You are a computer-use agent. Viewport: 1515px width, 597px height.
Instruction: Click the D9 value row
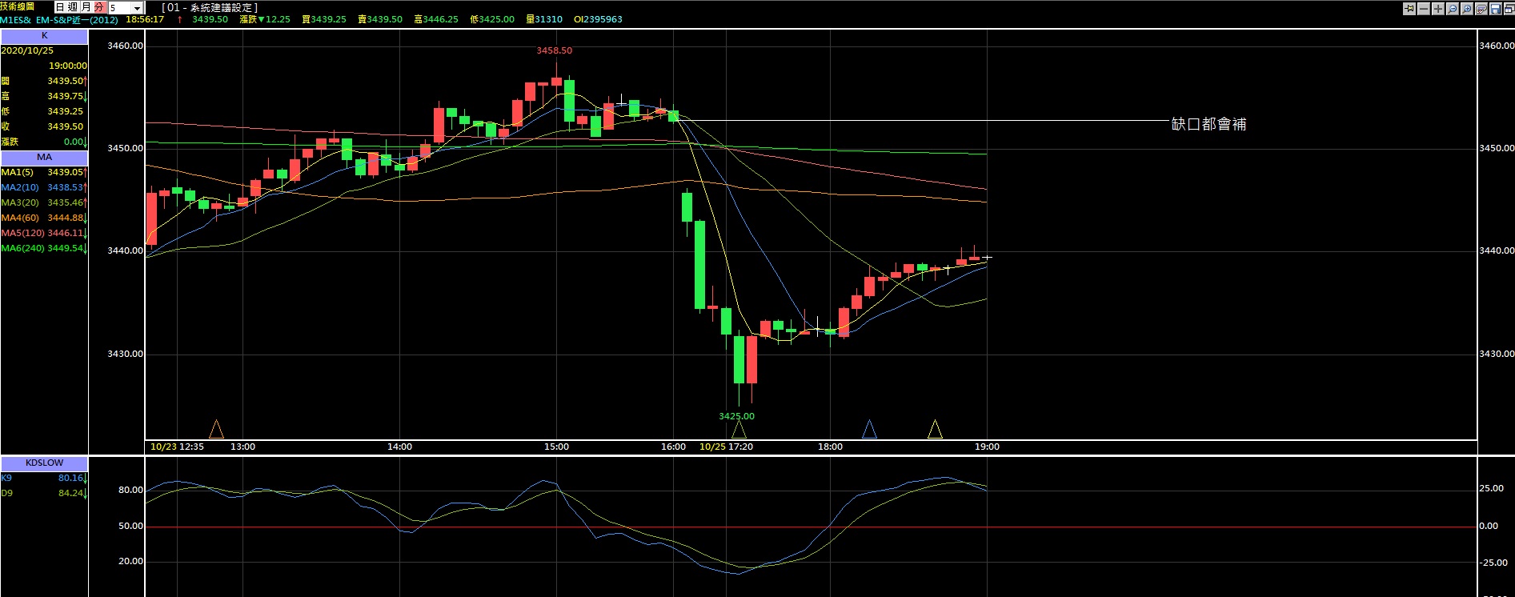[44, 493]
